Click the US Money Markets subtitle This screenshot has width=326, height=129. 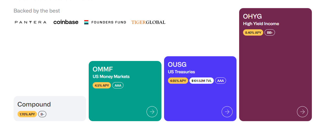coord(111,77)
